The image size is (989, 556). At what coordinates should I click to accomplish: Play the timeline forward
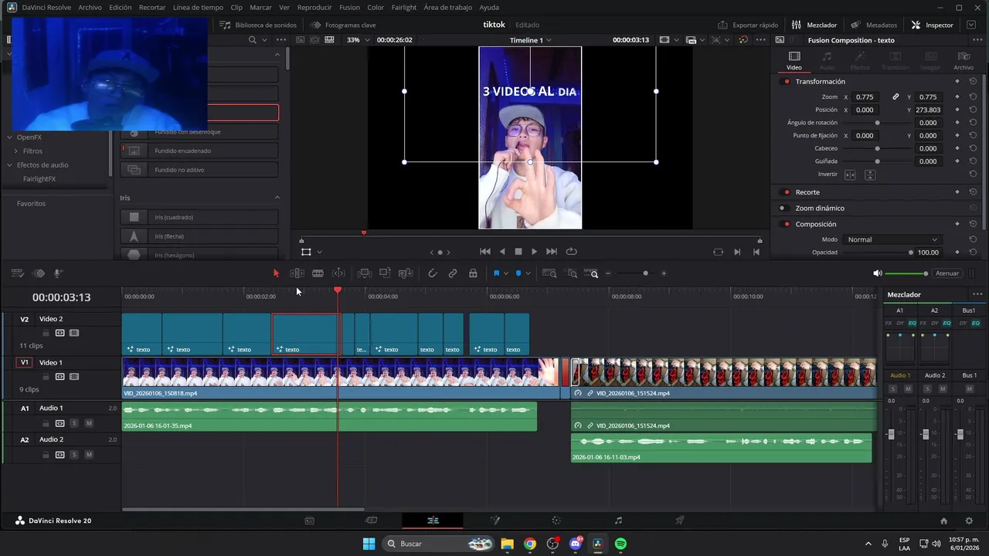pos(534,252)
